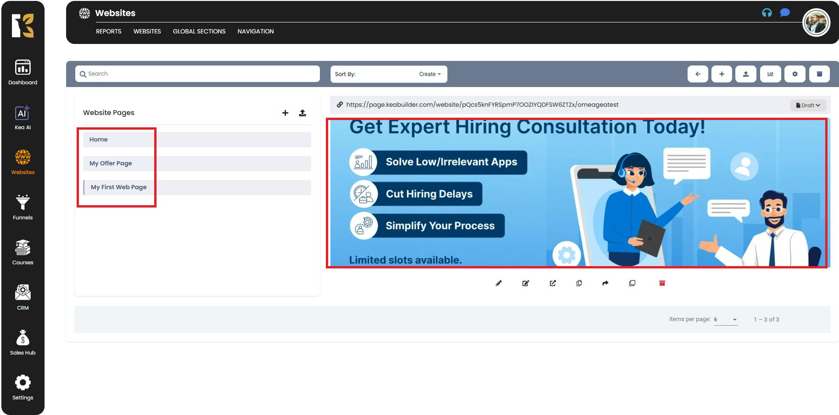Viewport: 839px width, 415px height.
Task: Click the statistics chart toolbar button
Action: point(770,74)
